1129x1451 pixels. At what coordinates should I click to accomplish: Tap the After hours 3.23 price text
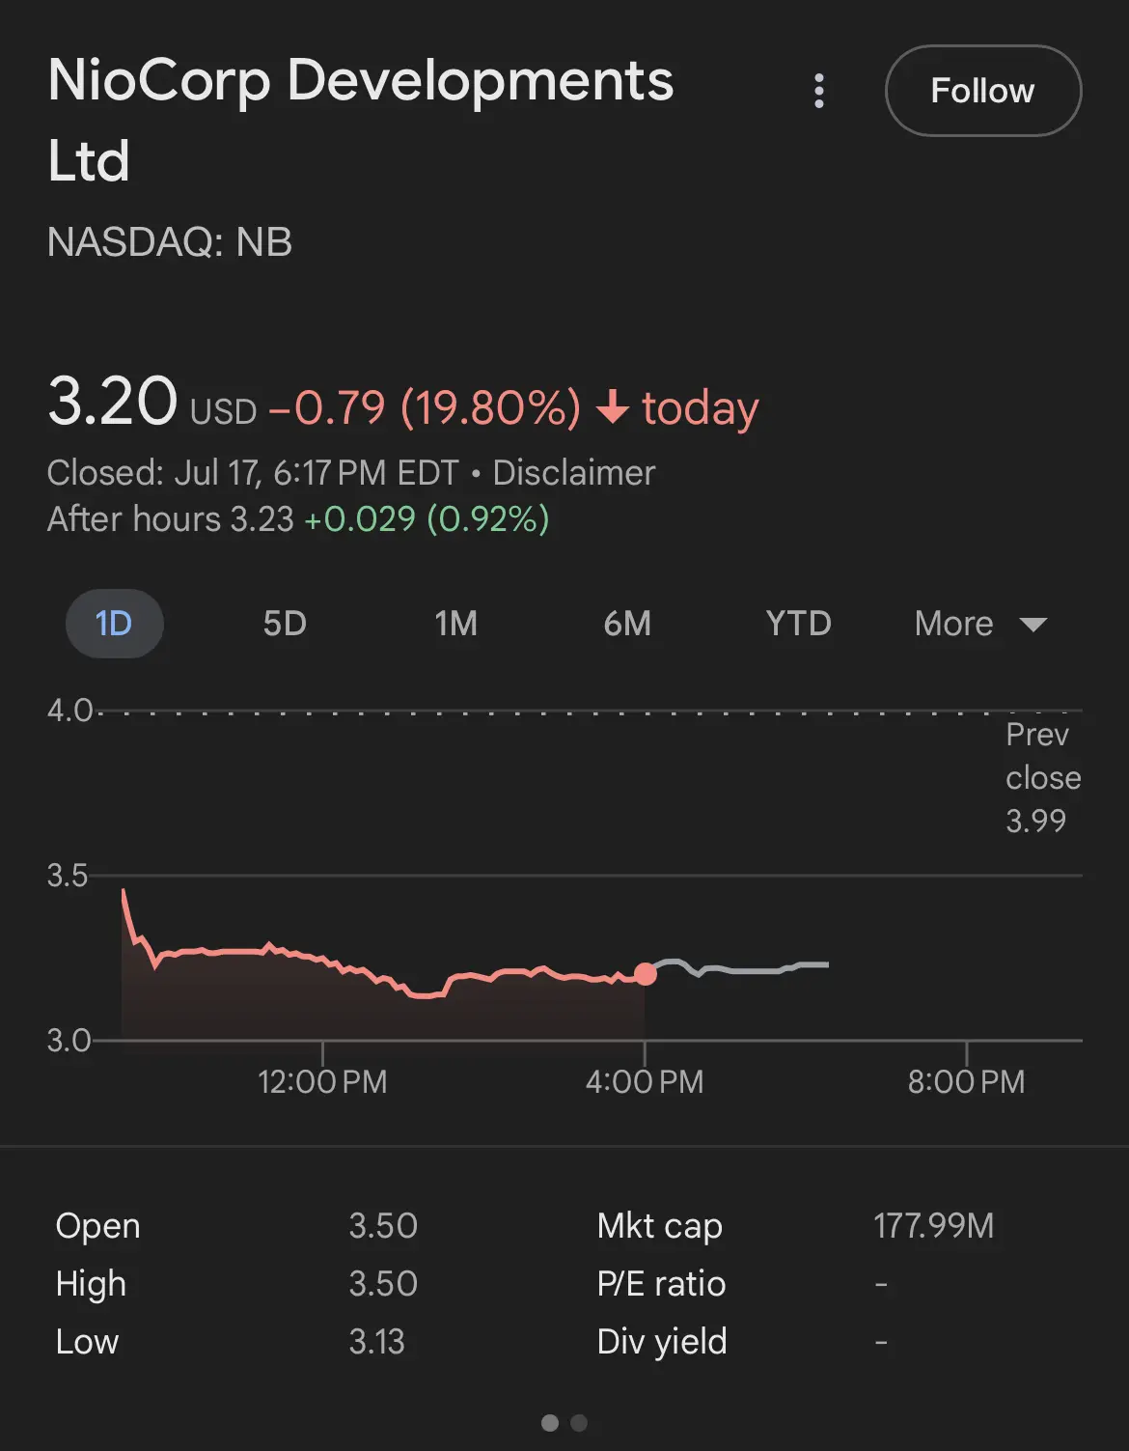click(x=171, y=519)
